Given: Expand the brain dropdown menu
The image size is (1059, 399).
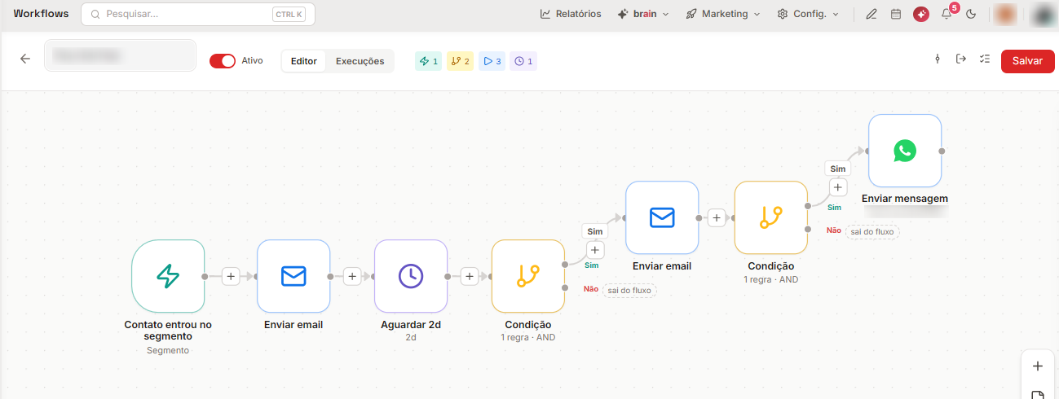Looking at the screenshot, I should pyautogui.click(x=643, y=14).
